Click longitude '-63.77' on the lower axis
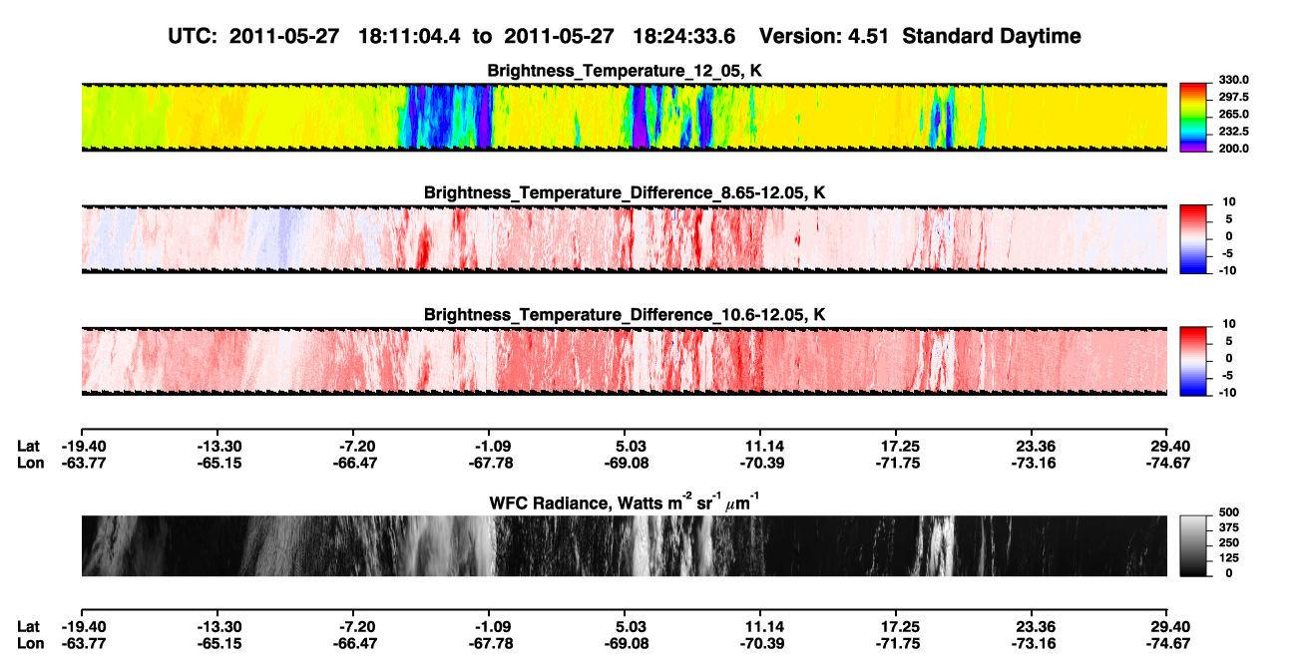Image resolution: width=1297 pixels, height=665 pixels. (x=83, y=643)
